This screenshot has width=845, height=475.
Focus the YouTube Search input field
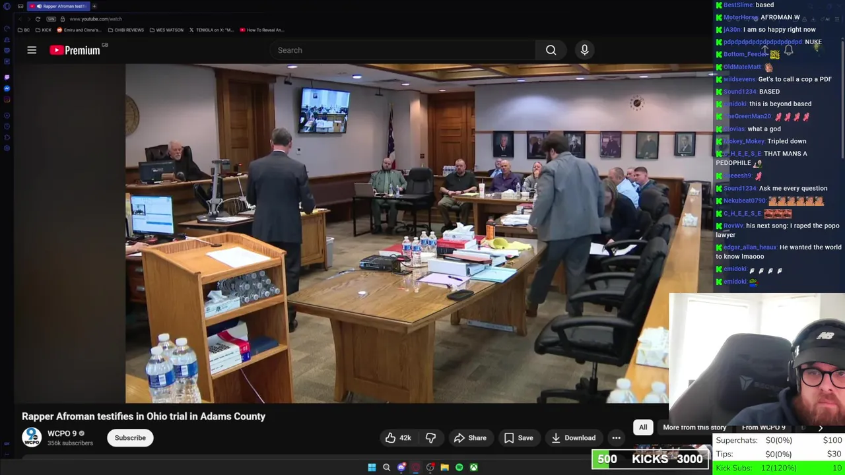click(403, 50)
